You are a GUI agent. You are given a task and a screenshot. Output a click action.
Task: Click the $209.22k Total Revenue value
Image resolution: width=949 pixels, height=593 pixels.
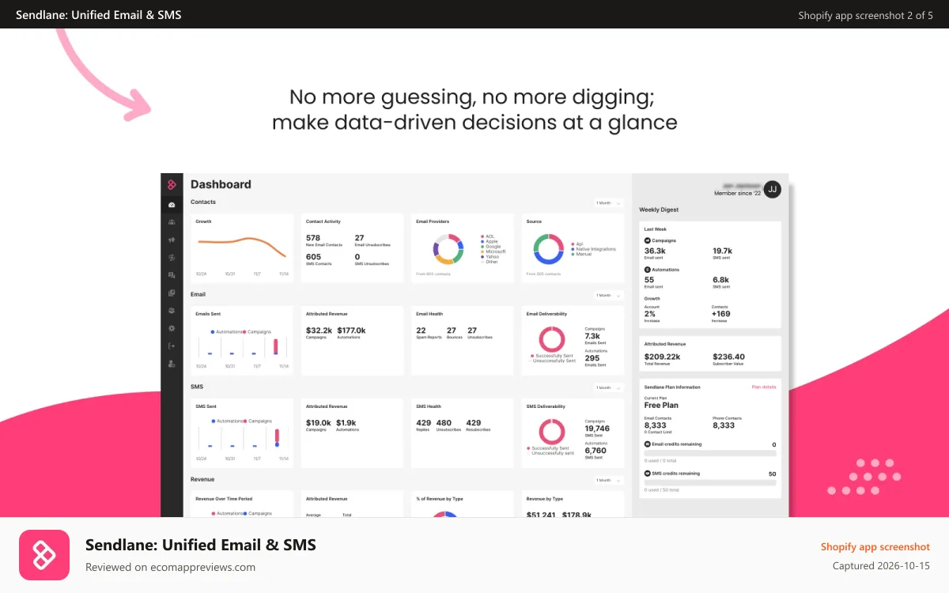(x=662, y=357)
